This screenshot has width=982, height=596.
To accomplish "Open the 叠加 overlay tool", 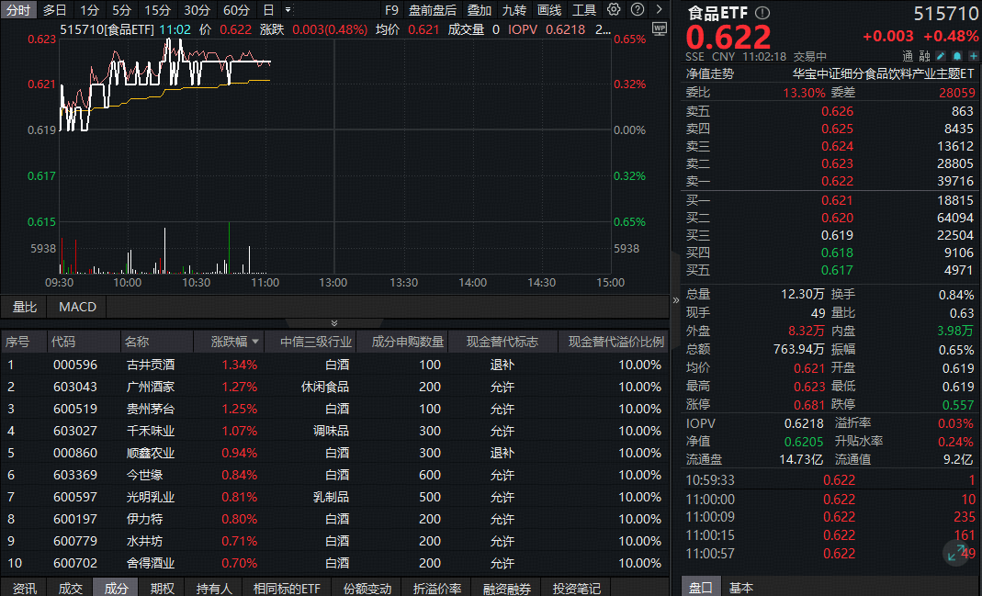I will [479, 9].
